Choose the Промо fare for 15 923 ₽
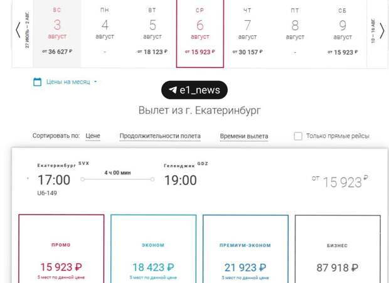Screen dimensions: 389x283 61,248
